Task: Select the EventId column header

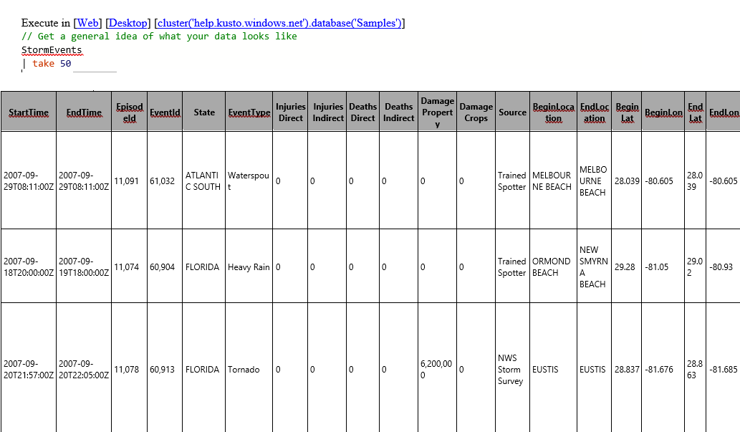Action: tap(165, 112)
